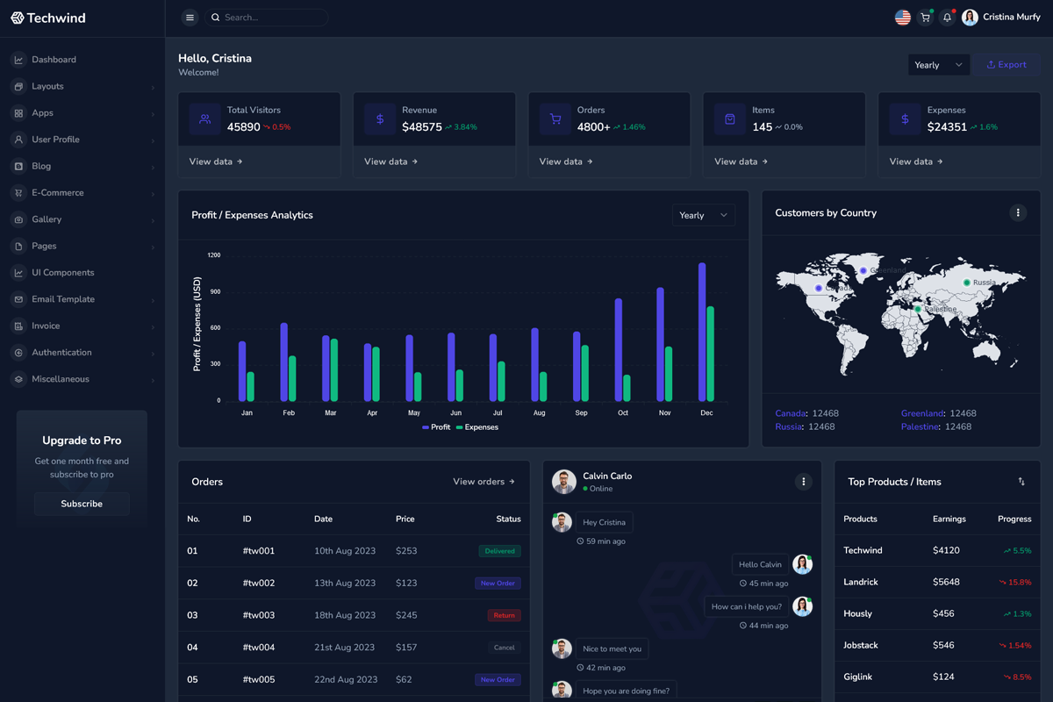This screenshot has width=1053, height=702.
Task: Expand the E-Commerce sidebar menu
Action: point(58,193)
